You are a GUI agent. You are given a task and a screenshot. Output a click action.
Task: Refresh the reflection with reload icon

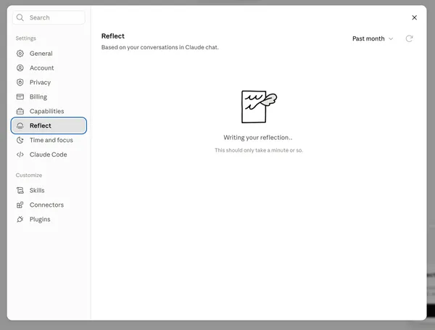click(x=409, y=38)
